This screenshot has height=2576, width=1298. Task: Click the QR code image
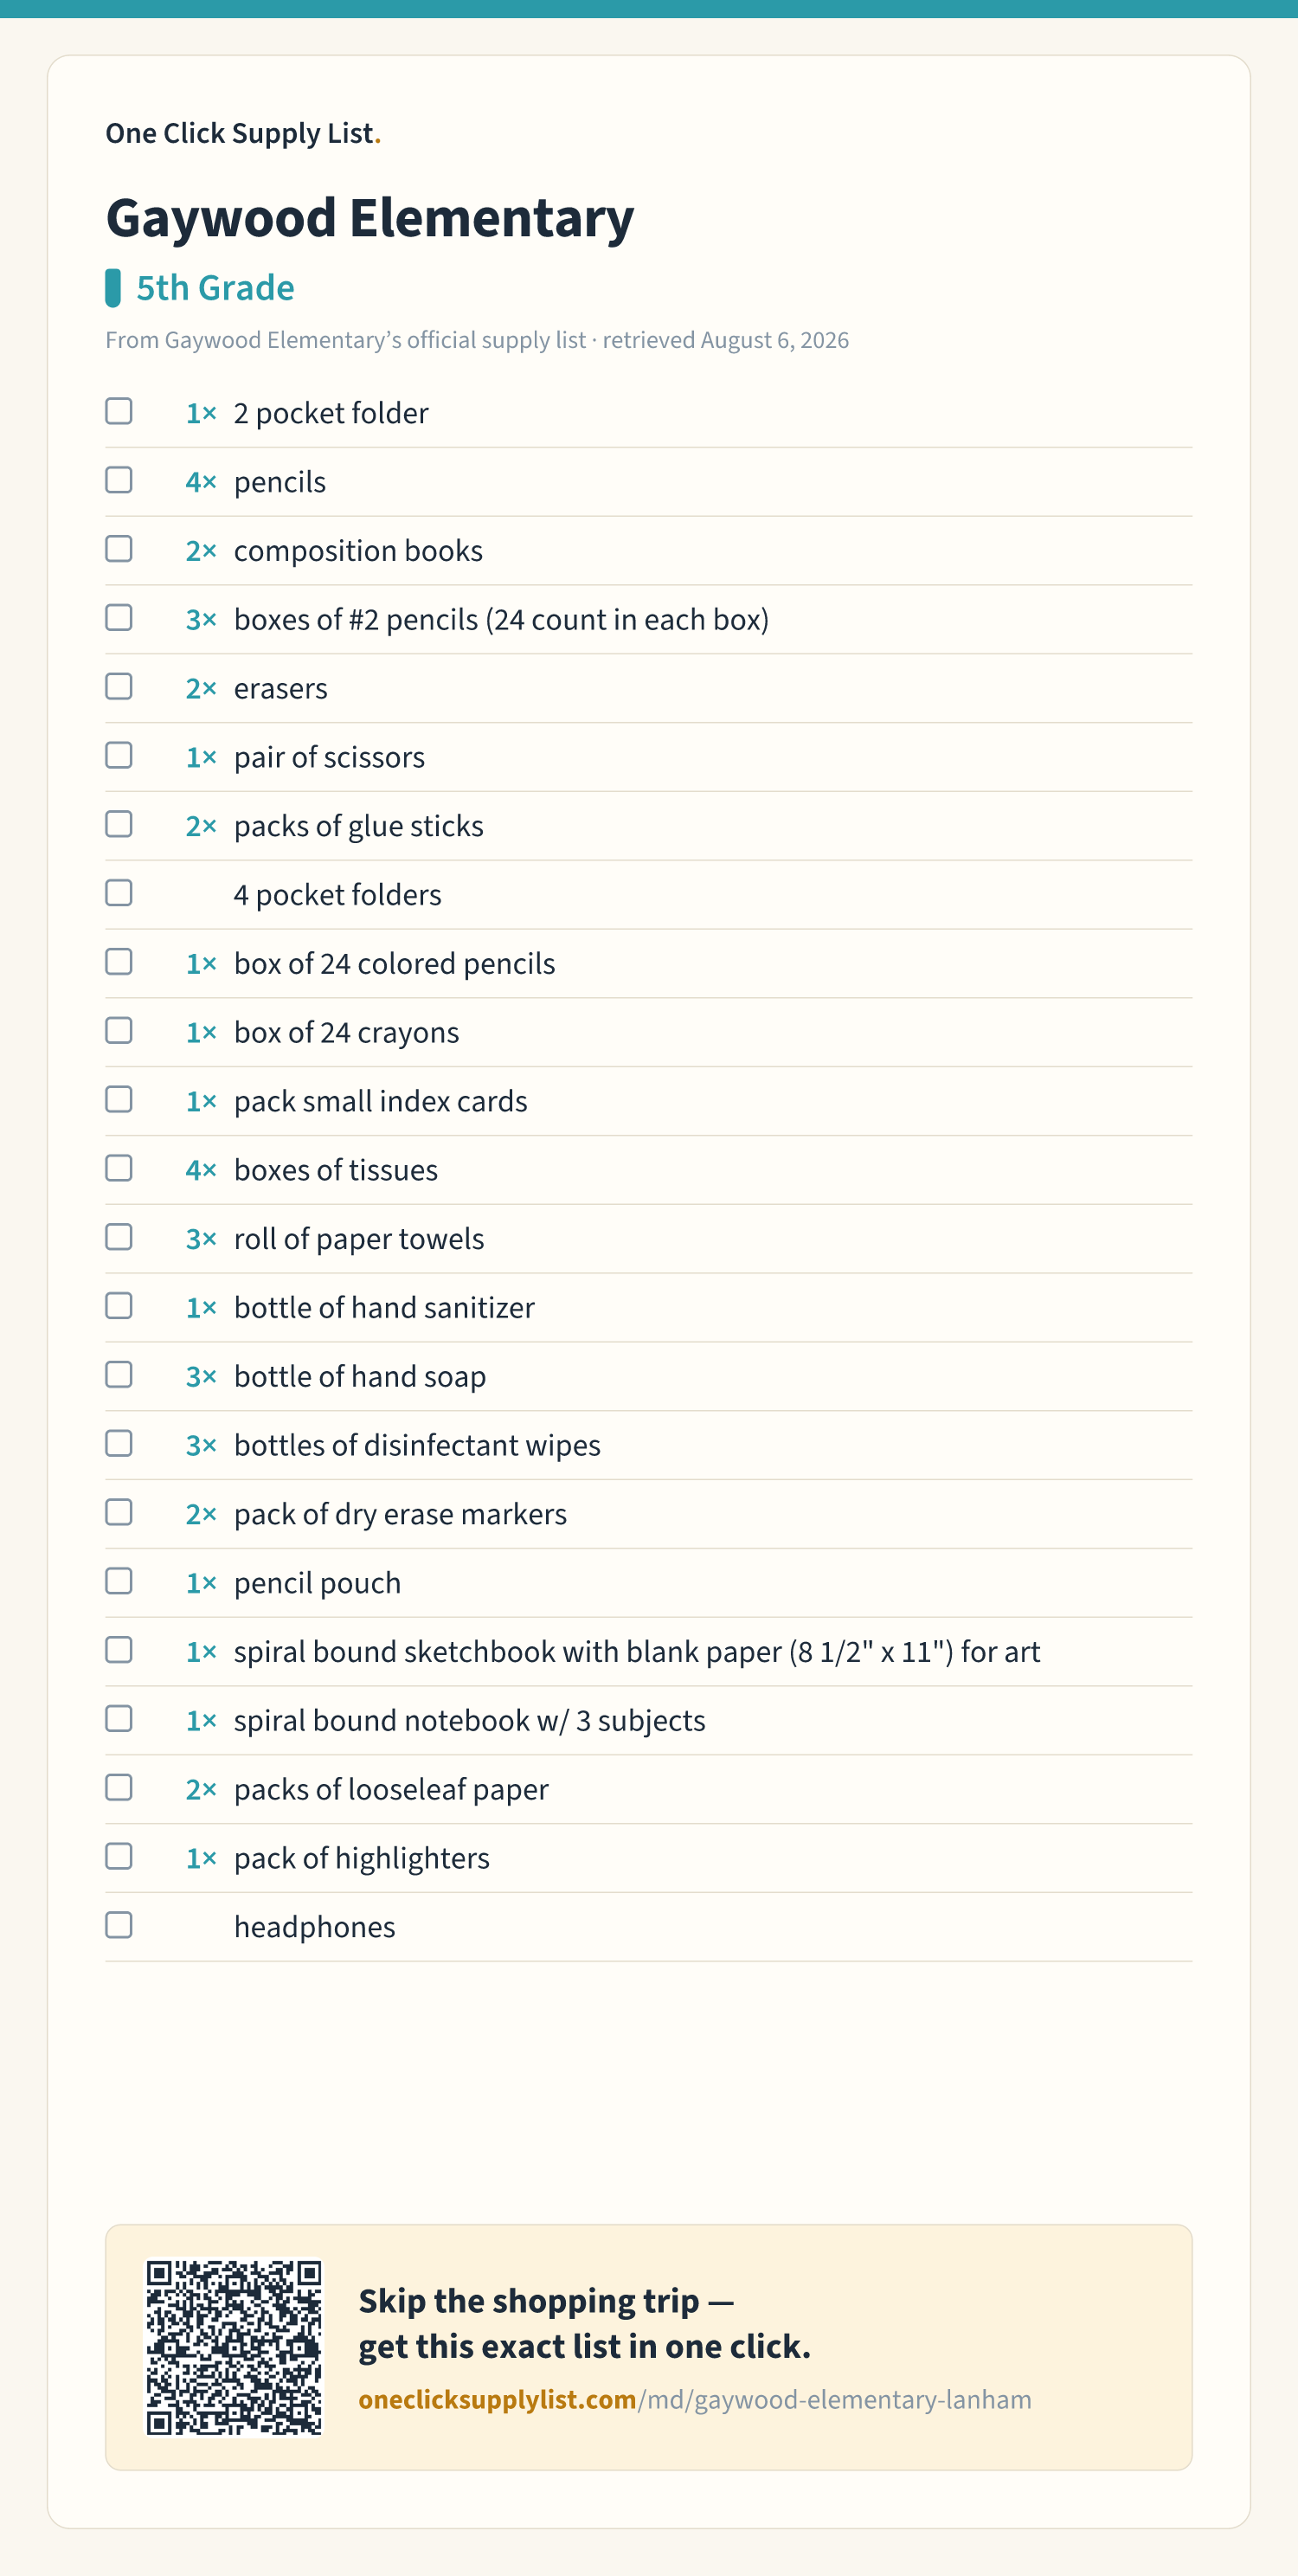(x=234, y=2348)
